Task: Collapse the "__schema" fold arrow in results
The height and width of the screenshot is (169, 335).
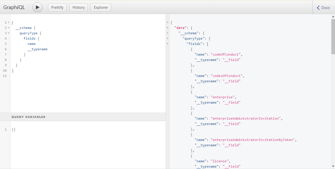Action: [x=167, y=33]
